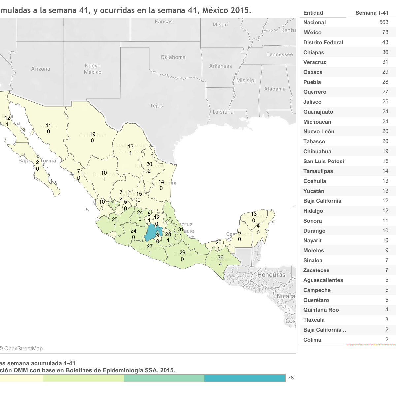Click the OpenStreetMap attribution link
Viewport: 396px width, 396px height.
[23, 349]
